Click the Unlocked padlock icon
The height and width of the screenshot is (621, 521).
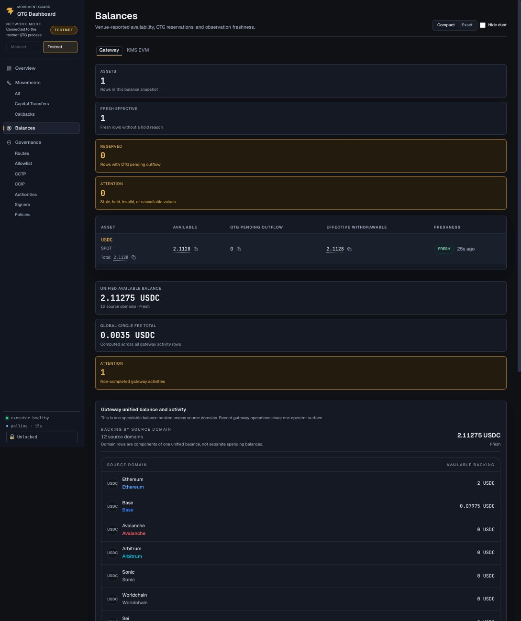tap(12, 437)
